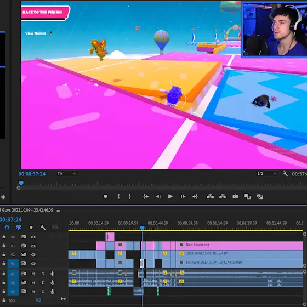Toggle proxies button in monitor

(x=260, y=196)
